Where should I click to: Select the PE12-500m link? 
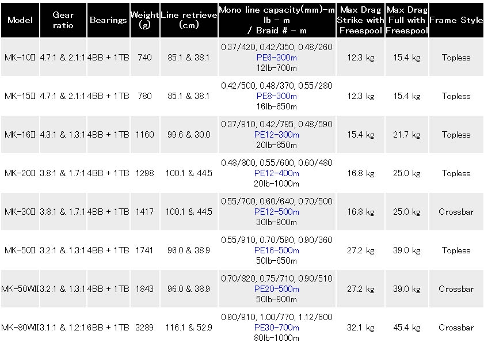[x=277, y=212]
